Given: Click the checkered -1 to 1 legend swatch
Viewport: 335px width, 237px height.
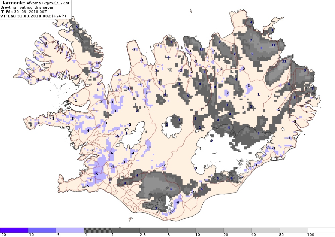Looking at the screenshot, I should click(x=97, y=230).
